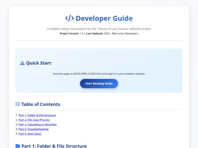Click the Last Updated: 2026 text
The width and height of the screenshot is (198, 148).
coord(98,34)
